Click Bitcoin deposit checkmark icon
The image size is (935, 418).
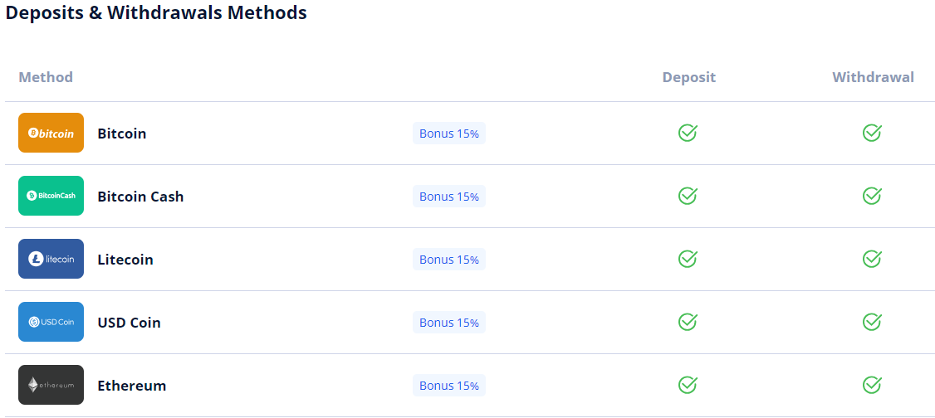[688, 133]
